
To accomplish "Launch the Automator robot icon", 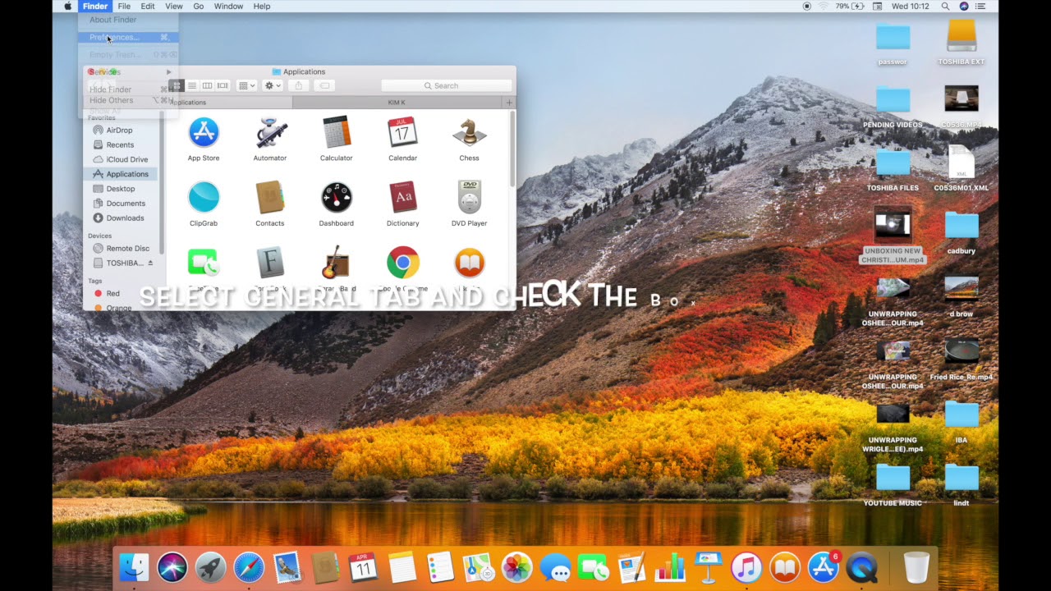I will (x=269, y=132).
